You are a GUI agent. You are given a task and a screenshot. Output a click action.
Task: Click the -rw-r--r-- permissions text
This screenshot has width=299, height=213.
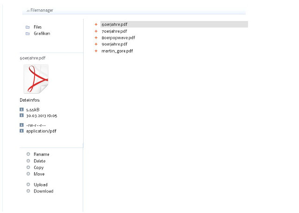36,125
